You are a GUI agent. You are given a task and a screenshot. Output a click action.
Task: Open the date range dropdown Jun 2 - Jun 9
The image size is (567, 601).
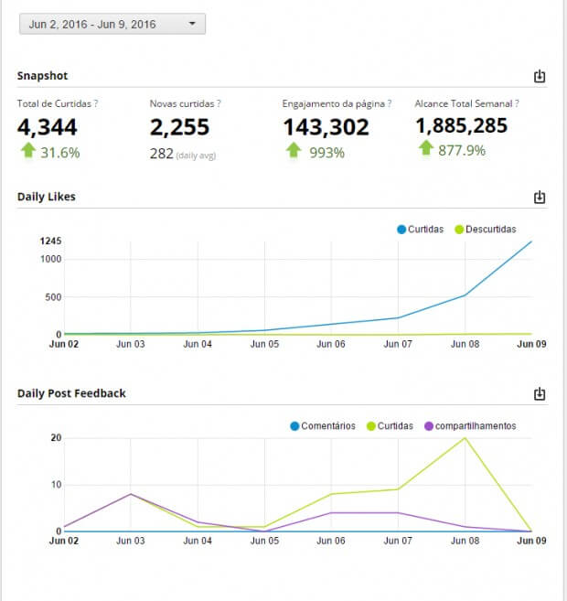(x=112, y=24)
